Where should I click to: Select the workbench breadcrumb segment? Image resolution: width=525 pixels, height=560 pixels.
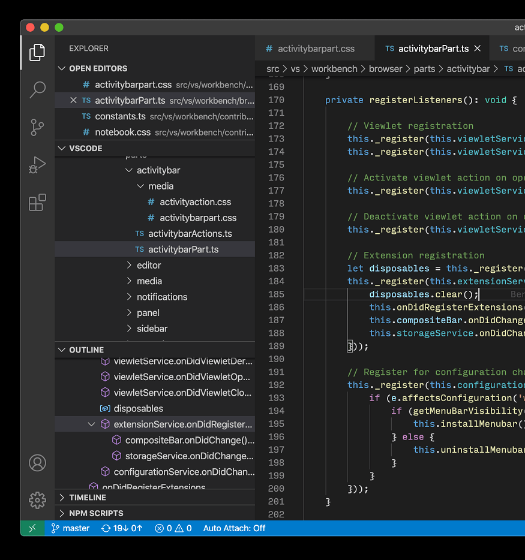coord(334,69)
